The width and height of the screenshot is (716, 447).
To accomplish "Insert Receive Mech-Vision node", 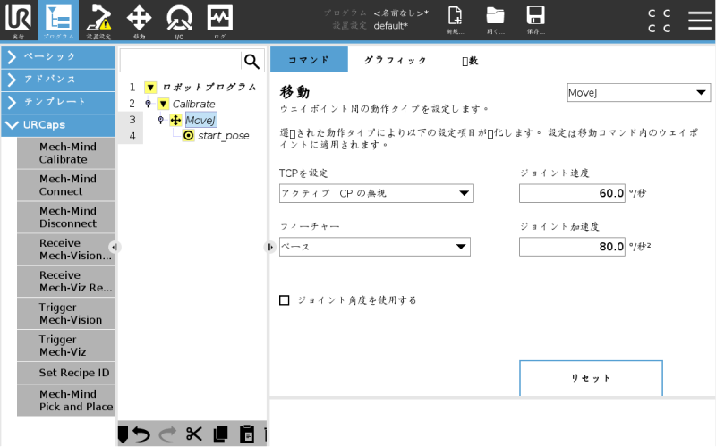I will coord(65,249).
